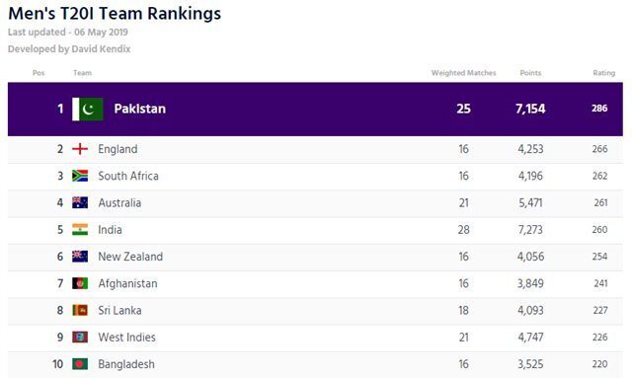Viewport: 632px width, 378px height.
Task: Select the Afghanistan flag icon
Action: [80, 283]
